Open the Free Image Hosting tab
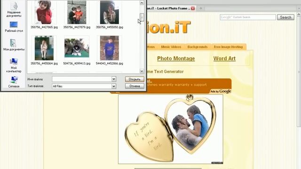 [x=228, y=47]
